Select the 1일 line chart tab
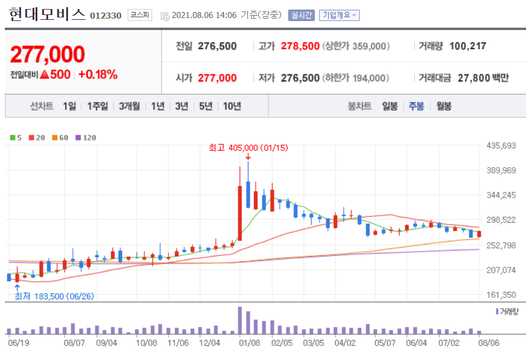The width and height of the screenshot is (526, 352). pyautogui.click(x=69, y=106)
